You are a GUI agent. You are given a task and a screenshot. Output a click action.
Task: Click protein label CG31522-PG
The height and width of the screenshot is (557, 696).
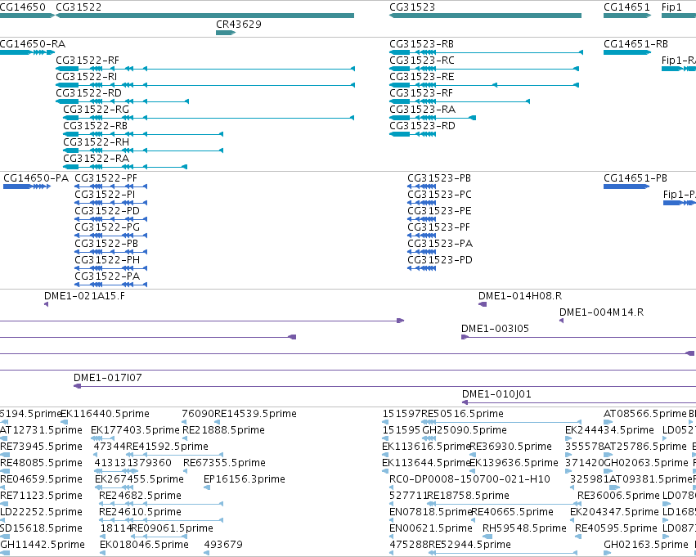107,227
